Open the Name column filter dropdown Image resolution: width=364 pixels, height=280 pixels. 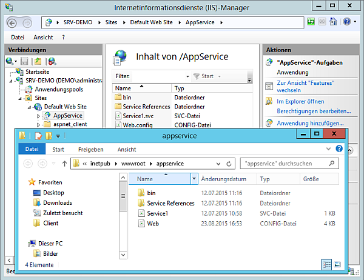194,179
